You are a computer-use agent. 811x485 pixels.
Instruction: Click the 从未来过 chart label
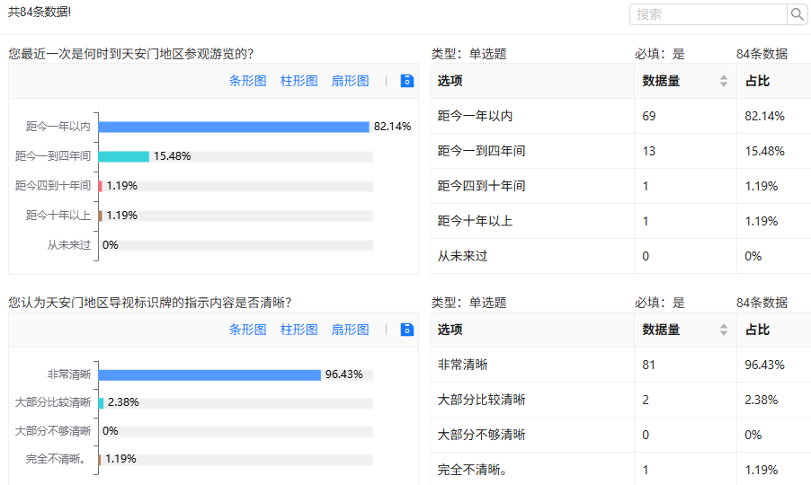69,245
